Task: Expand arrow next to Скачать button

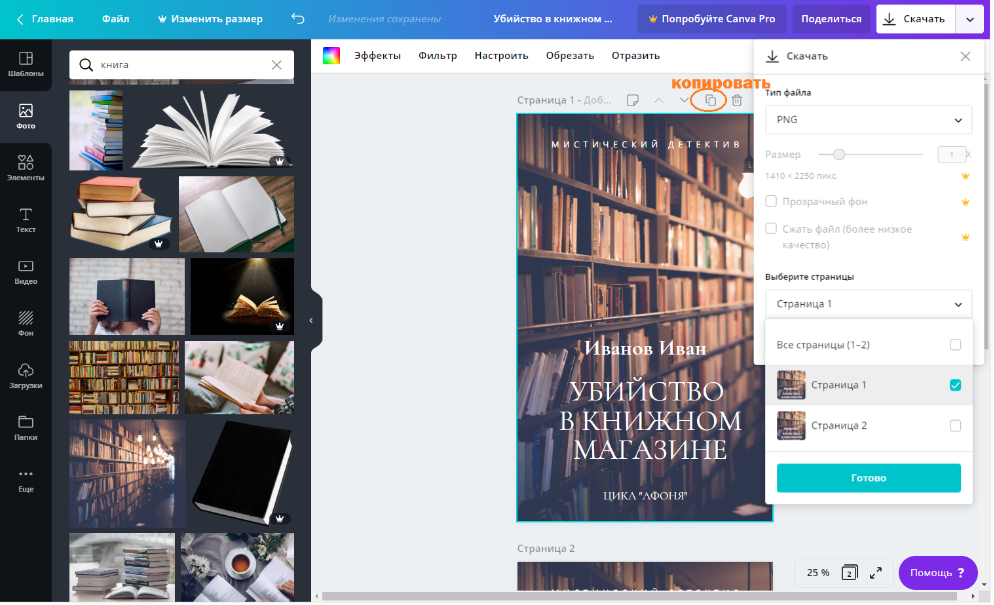Action: (x=970, y=19)
